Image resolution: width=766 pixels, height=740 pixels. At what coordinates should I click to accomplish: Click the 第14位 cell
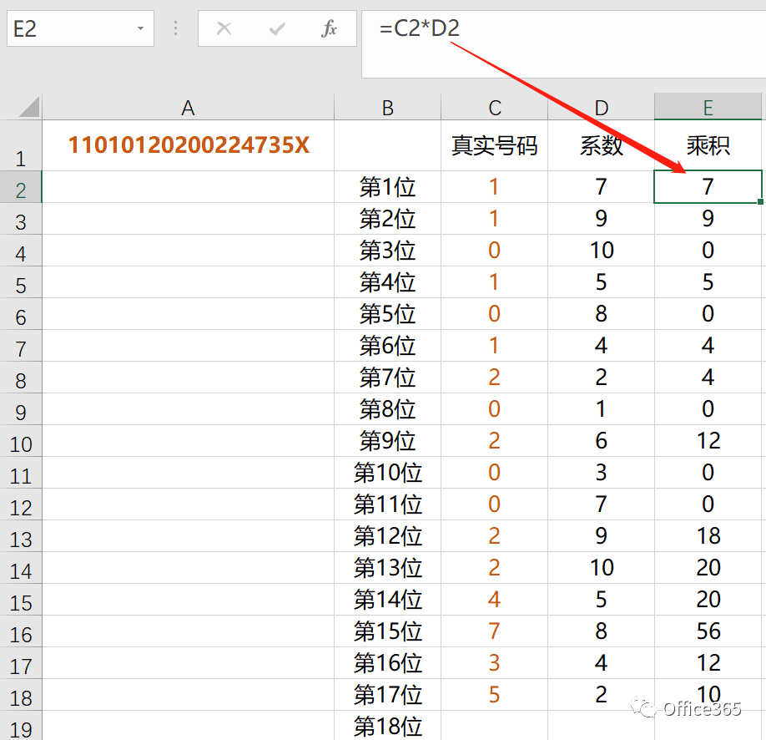click(387, 599)
